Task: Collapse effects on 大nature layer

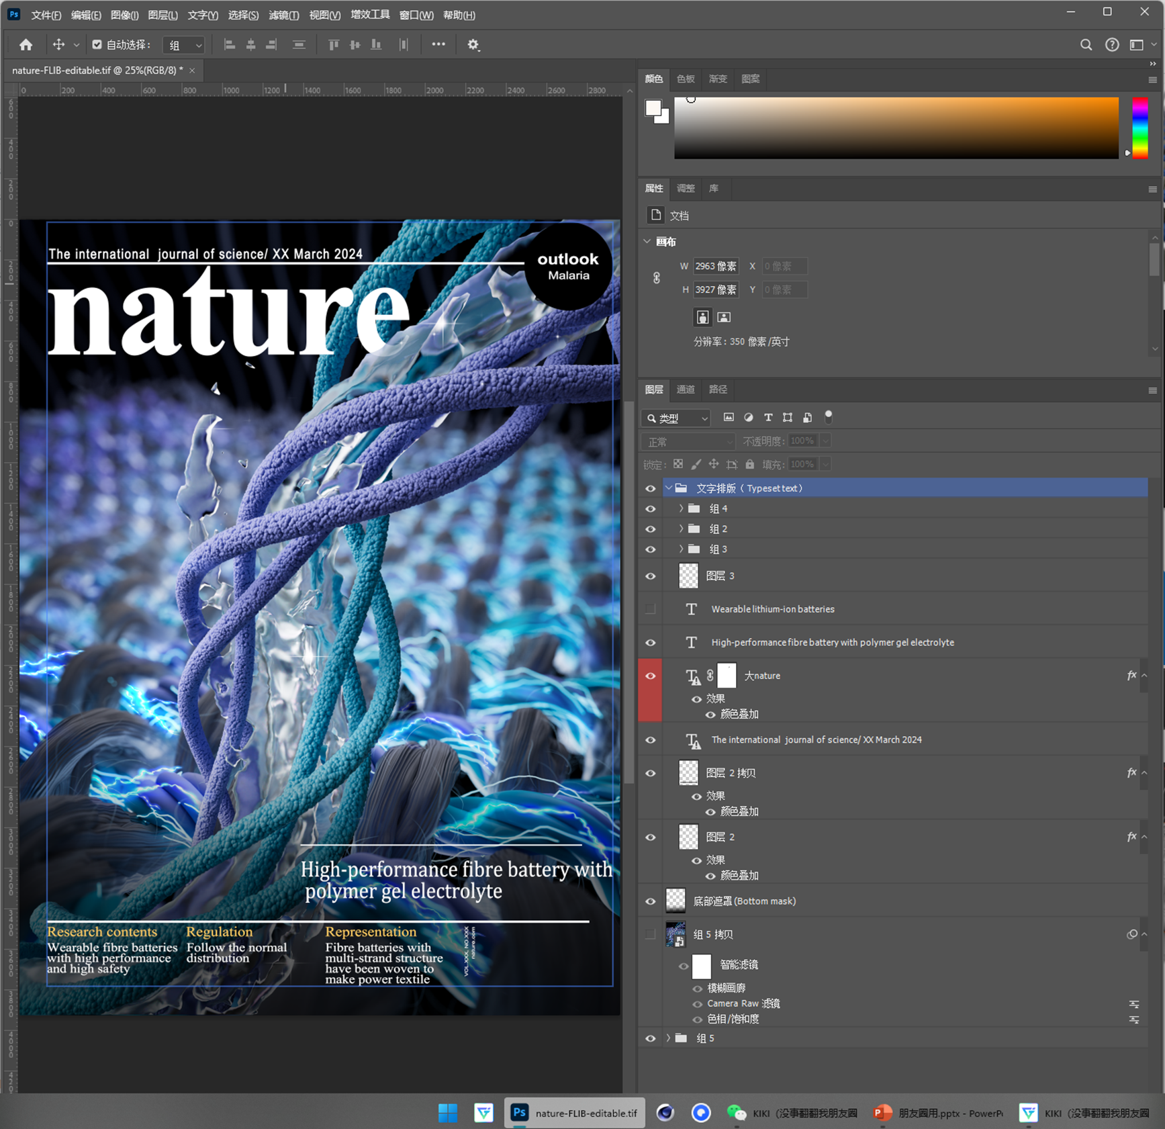Action: click(1144, 676)
